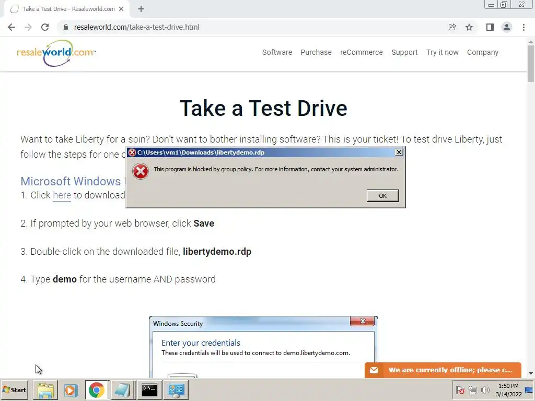
Task: Open the Command Prompt taskbar icon
Action: click(x=149, y=390)
